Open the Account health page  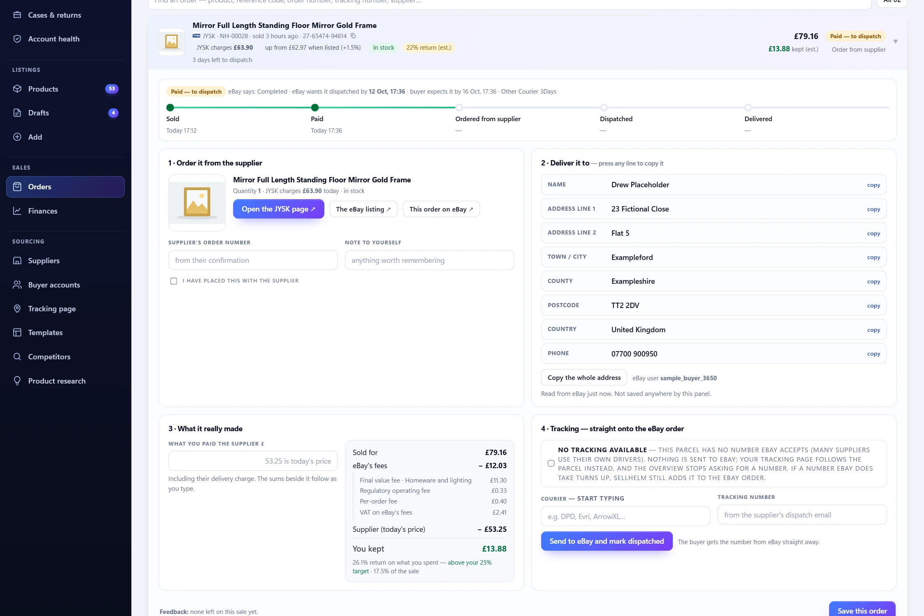(65, 39)
